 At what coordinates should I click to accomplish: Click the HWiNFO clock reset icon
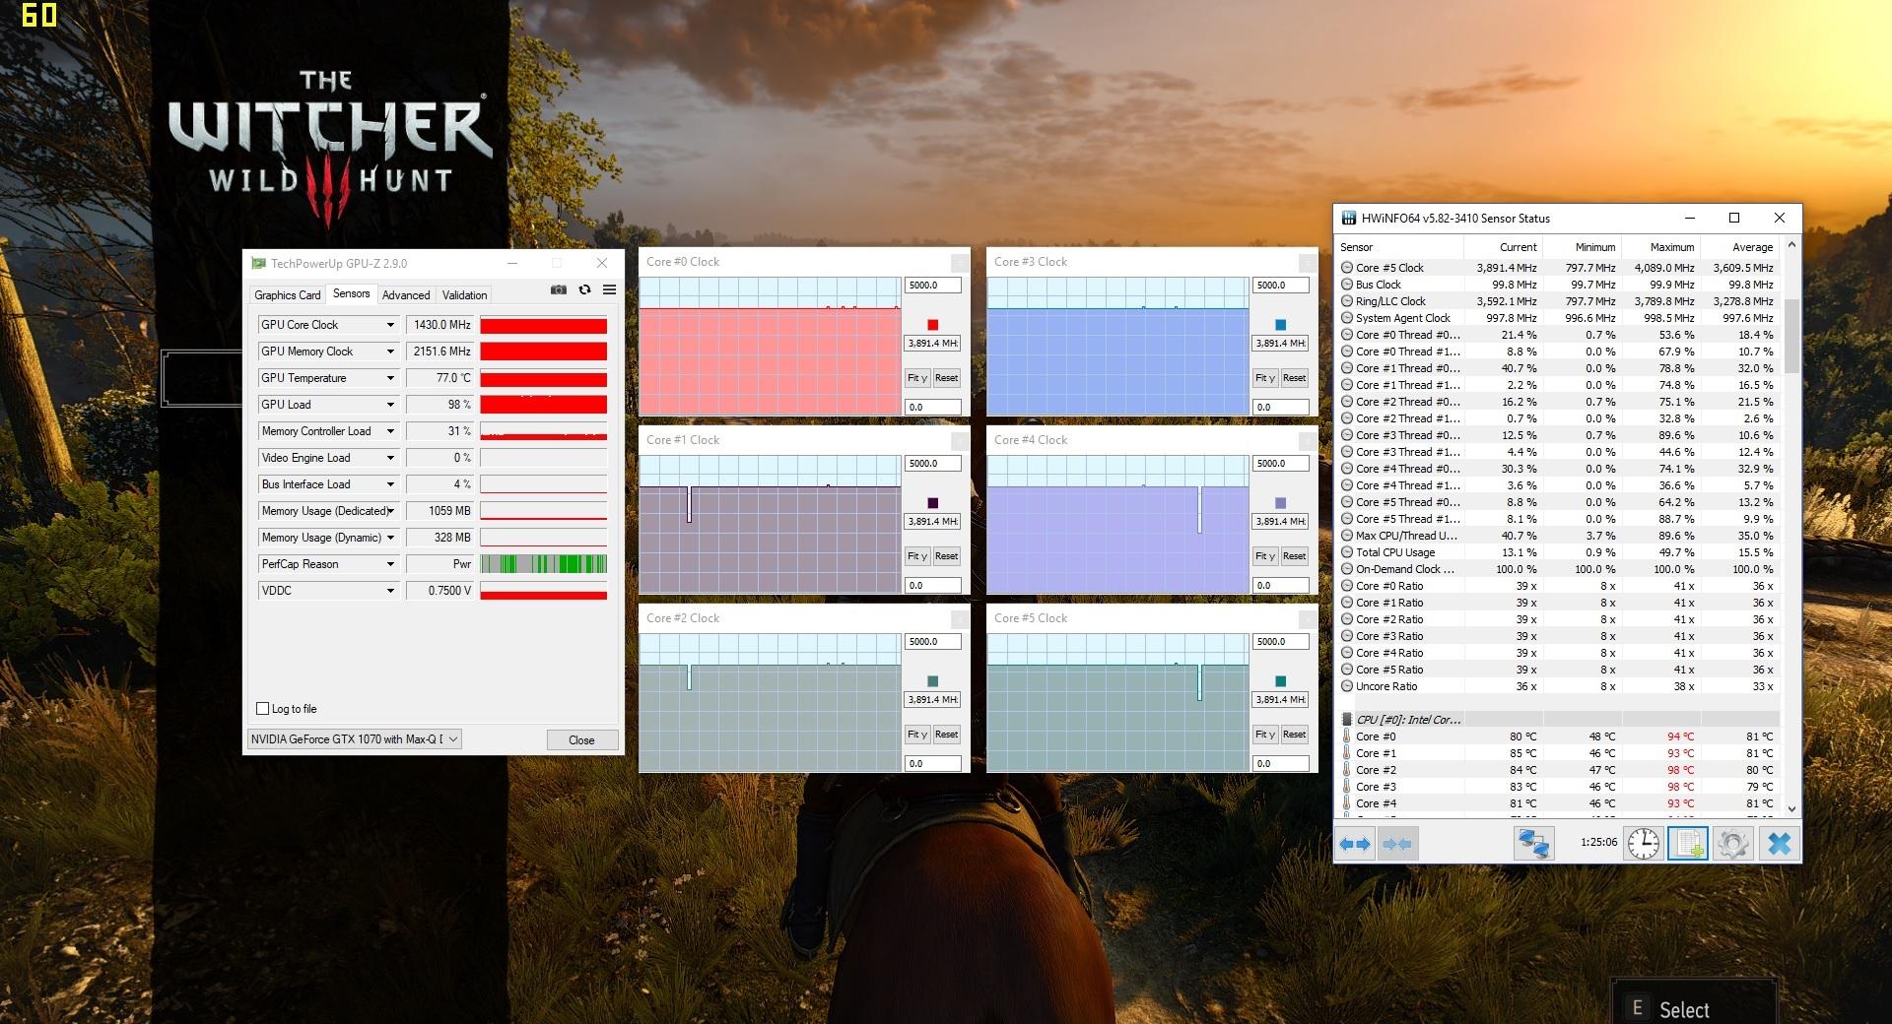(1643, 844)
